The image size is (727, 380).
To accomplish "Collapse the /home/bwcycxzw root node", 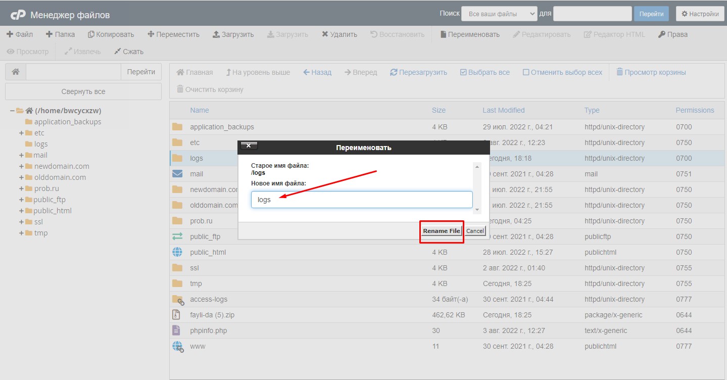I will [12, 111].
